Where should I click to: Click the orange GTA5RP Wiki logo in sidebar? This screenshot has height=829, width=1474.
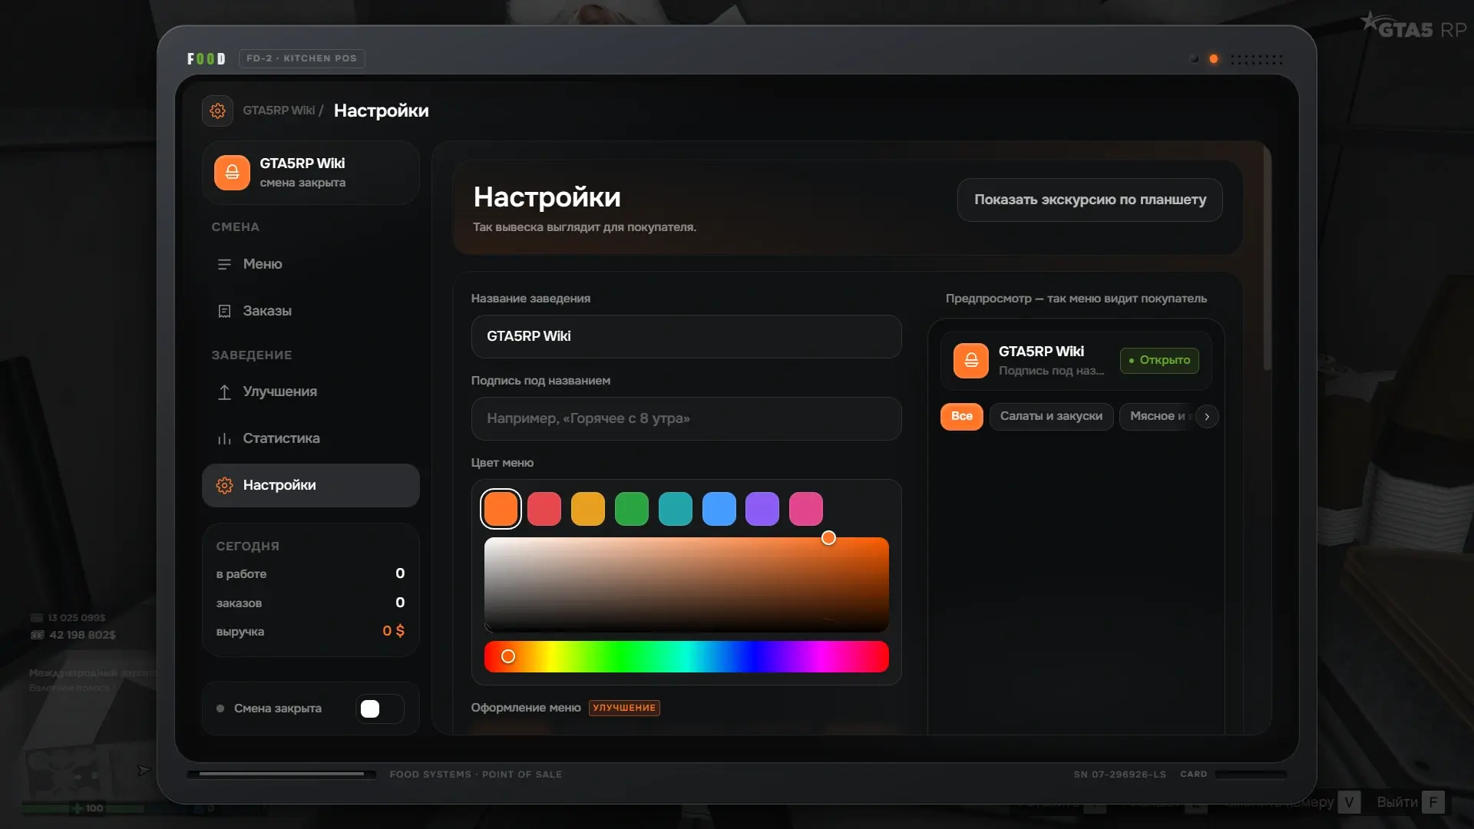tap(232, 173)
